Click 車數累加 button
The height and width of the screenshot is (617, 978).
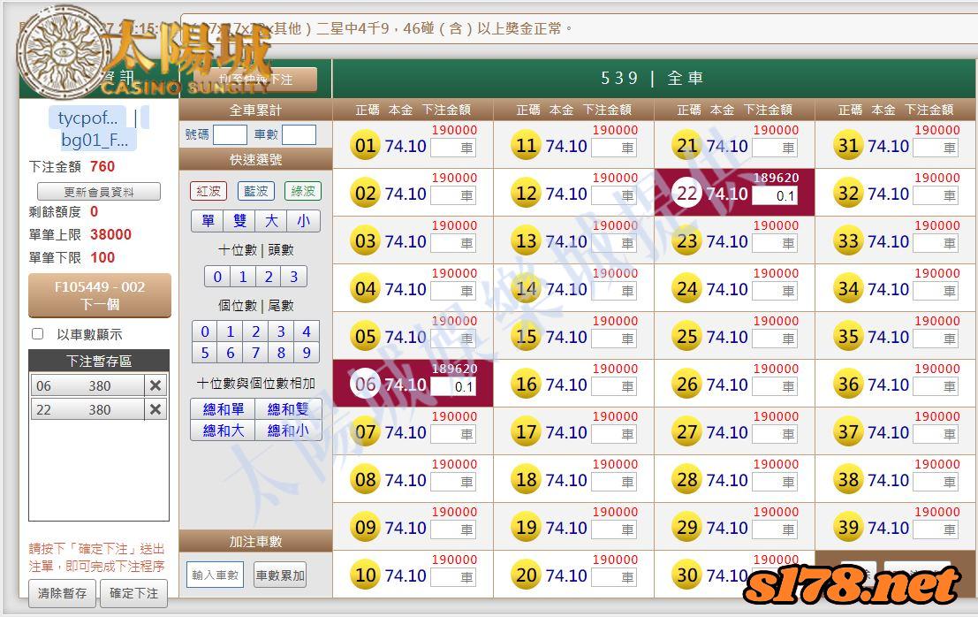[x=280, y=575]
